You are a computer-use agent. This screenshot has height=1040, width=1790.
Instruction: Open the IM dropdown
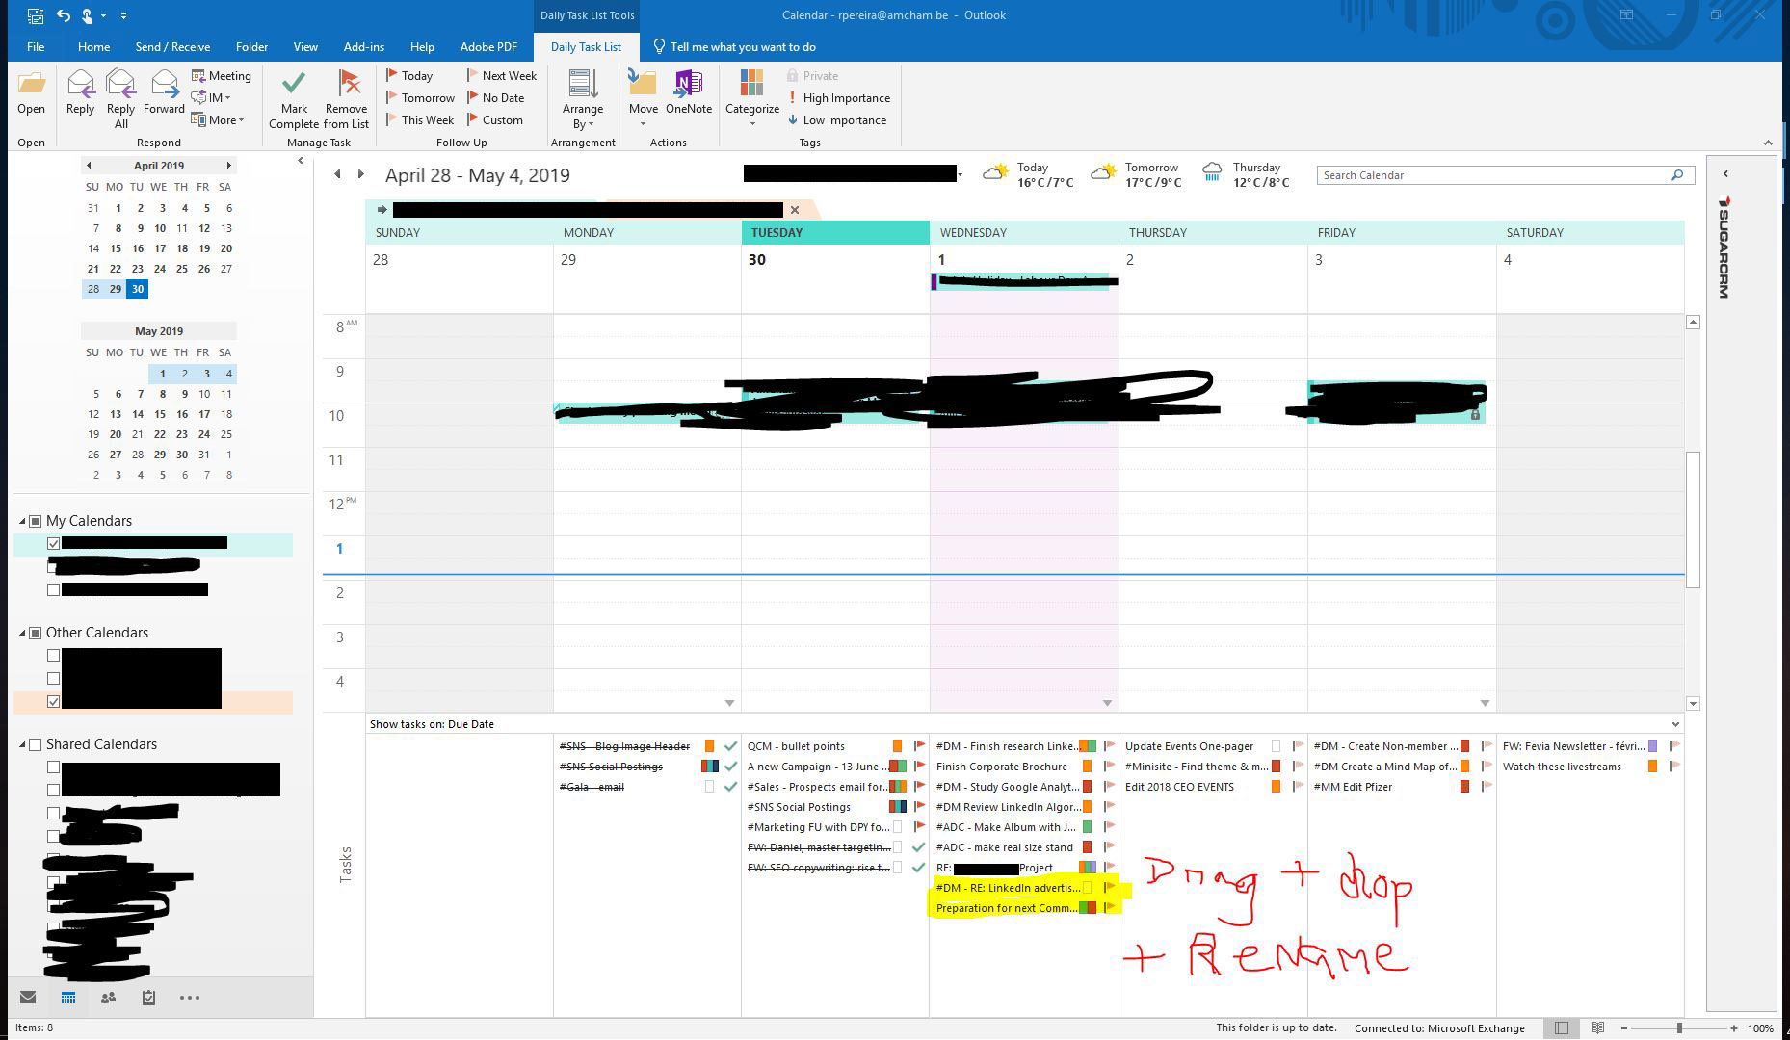click(x=212, y=98)
